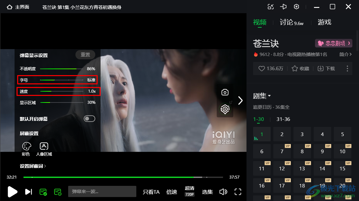This screenshot has height=201, width=359.
Task: Enter fullscreen mode
Action: [238, 192]
